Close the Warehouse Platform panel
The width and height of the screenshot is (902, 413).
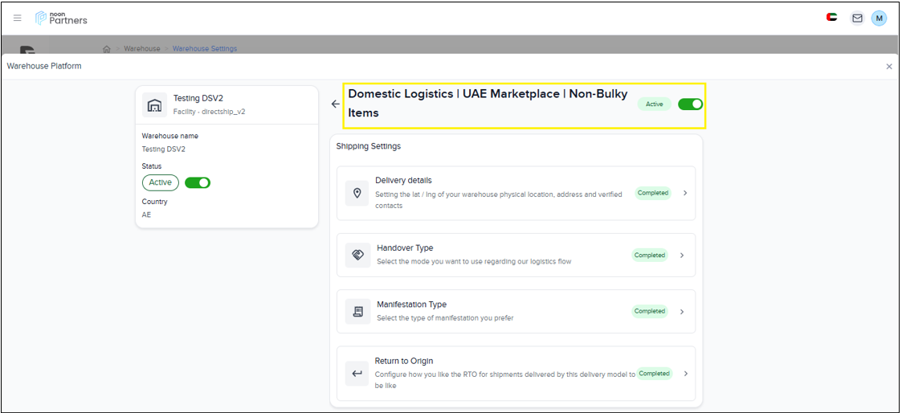pos(889,67)
